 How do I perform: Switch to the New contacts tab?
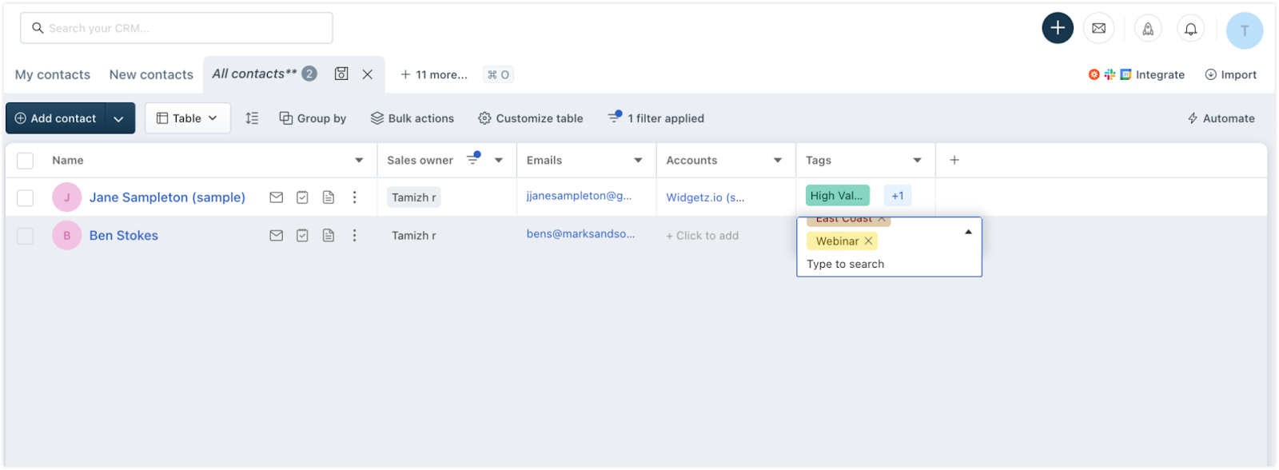click(151, 74)
